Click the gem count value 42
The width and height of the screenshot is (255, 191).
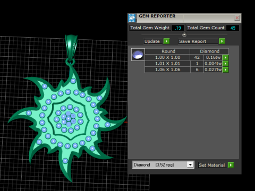[x=197, y=57]
